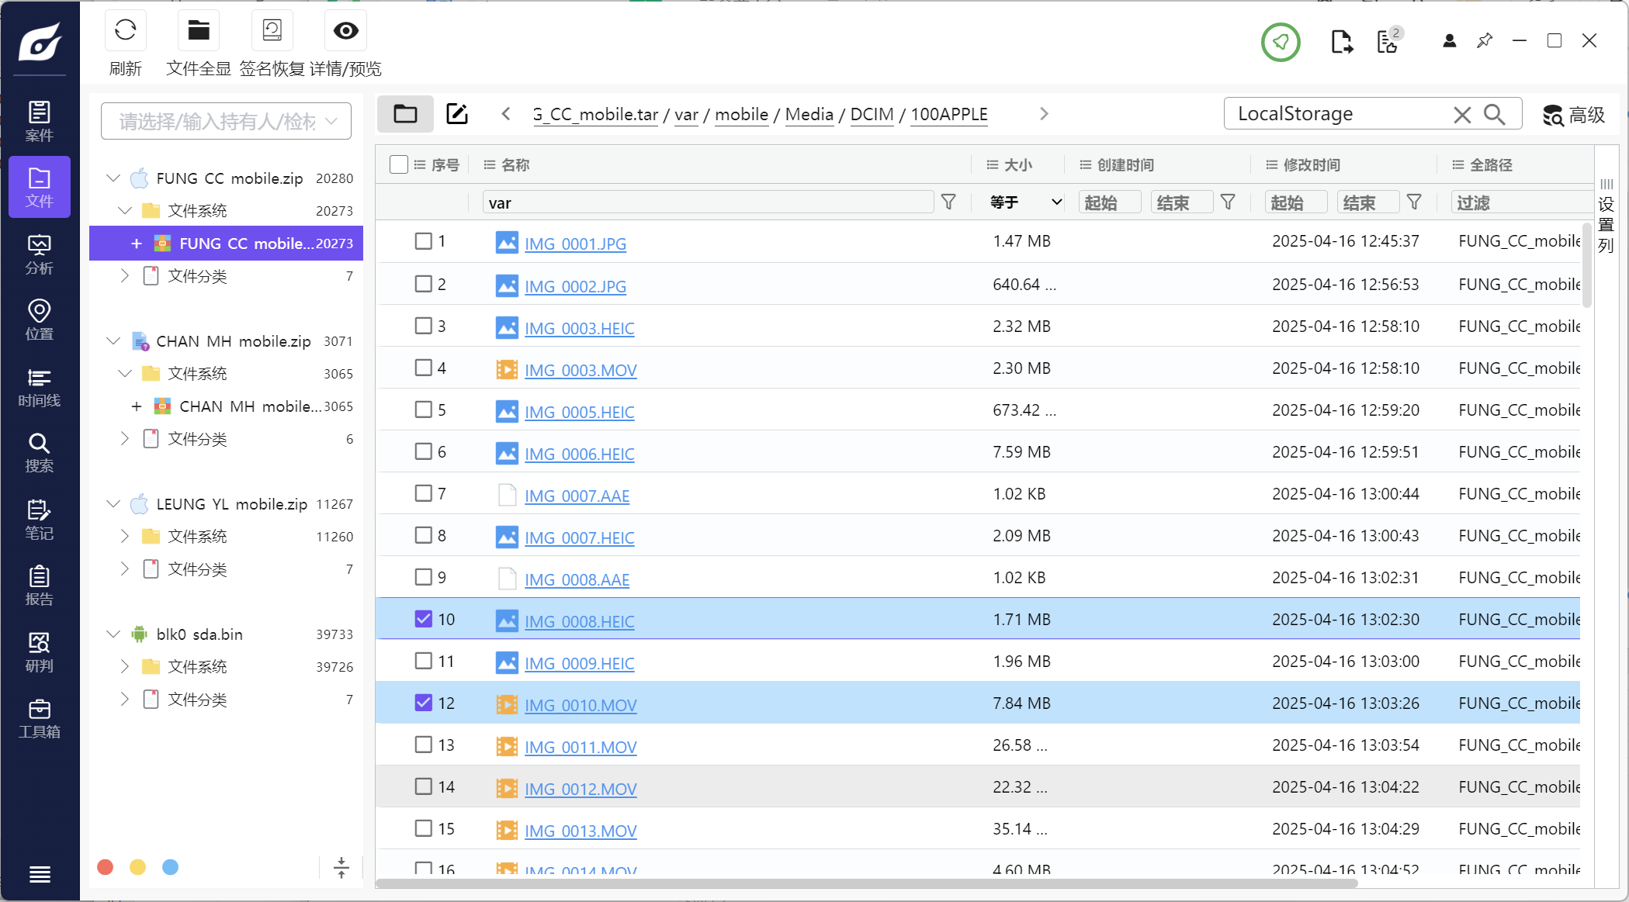The width and height of the screenshot is (1629, 902).
Task: Click DCIM in breadcrumb path
Action: click(872, 115)
